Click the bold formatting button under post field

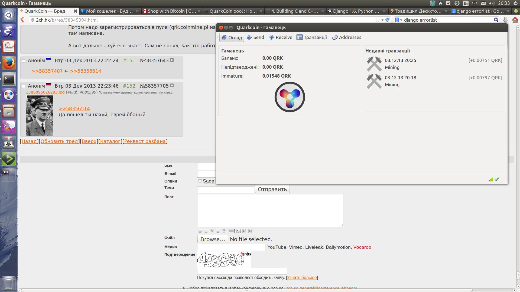tap(200, 231)
